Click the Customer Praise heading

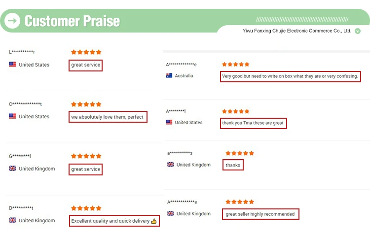point(72,21)
